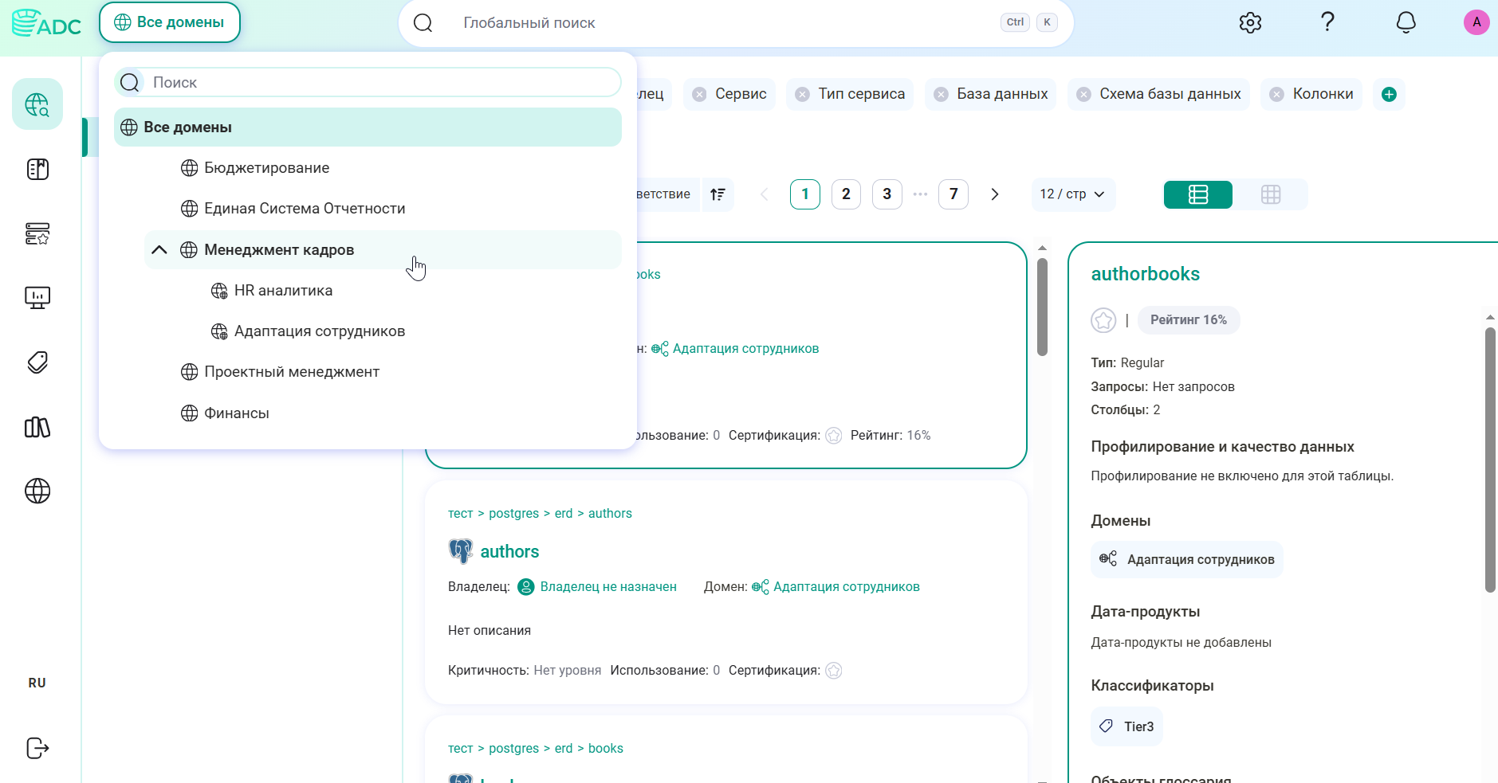Select the Финансы domain

coord(236,413)
